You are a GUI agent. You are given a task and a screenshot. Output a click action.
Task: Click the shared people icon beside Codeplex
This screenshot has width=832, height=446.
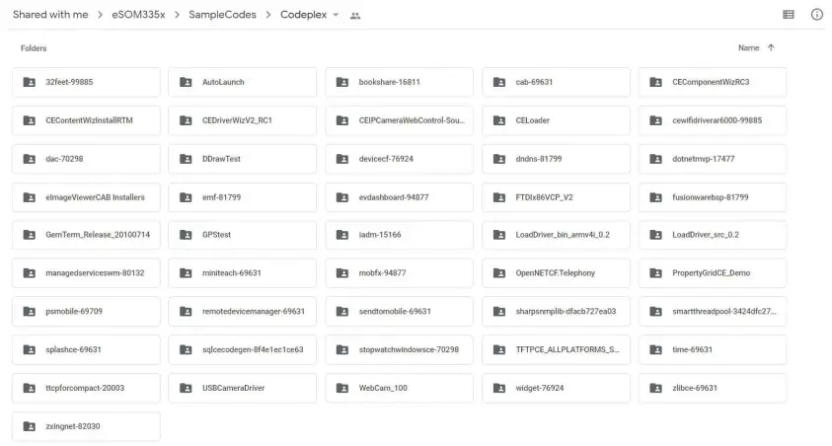355,16
